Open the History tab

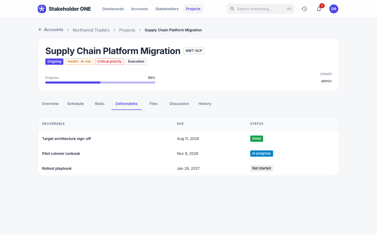[x=205, y=104]
